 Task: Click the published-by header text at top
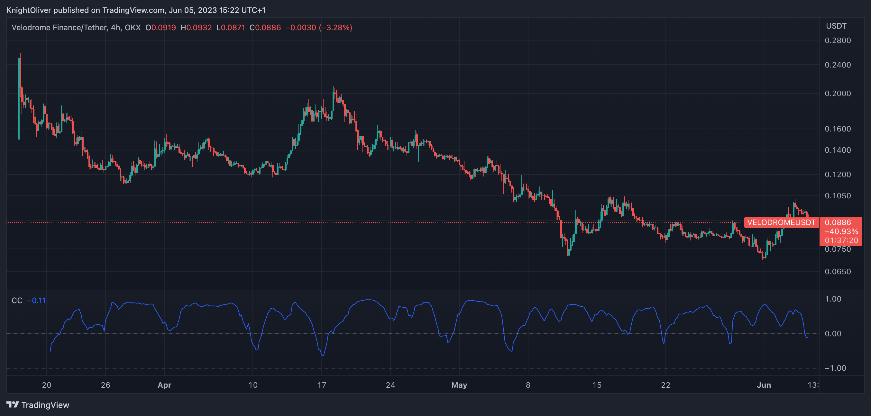click(136, 10)
